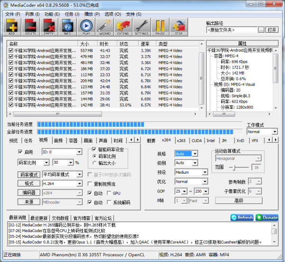Select the 码率比例 radio button
The height and width of the screenshot is (262, 285).
coord(95,156)
